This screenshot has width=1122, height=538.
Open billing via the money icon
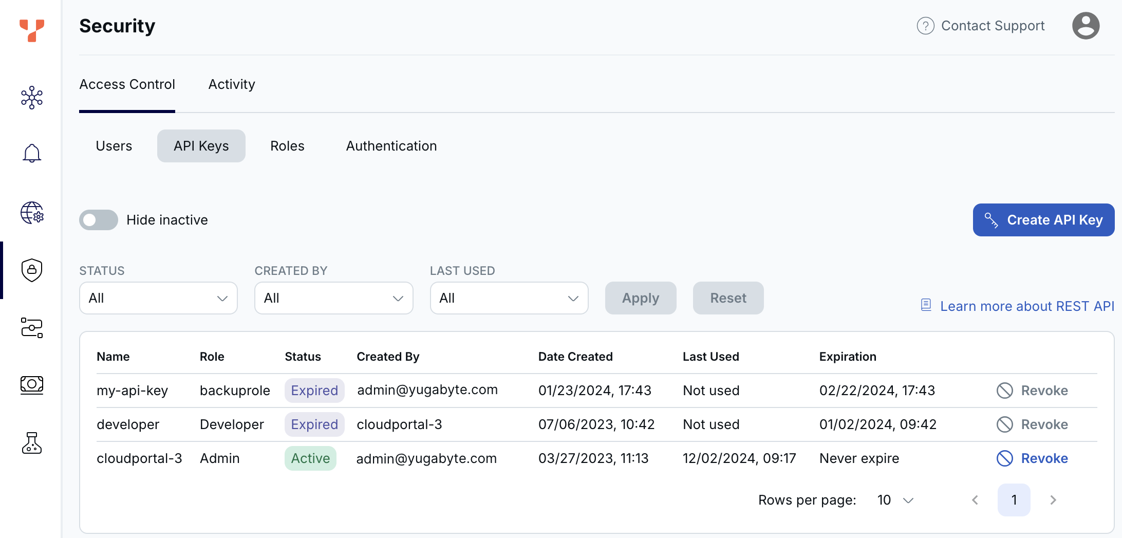pos(31,385)
